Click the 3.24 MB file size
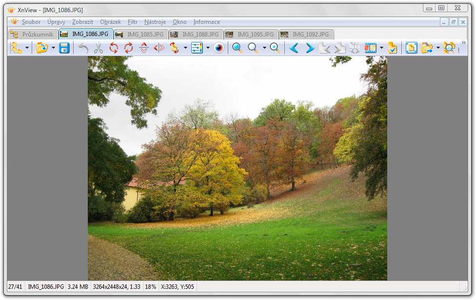Image resolution: width=476 pixels, height=300 pixels. click(78, 287)
